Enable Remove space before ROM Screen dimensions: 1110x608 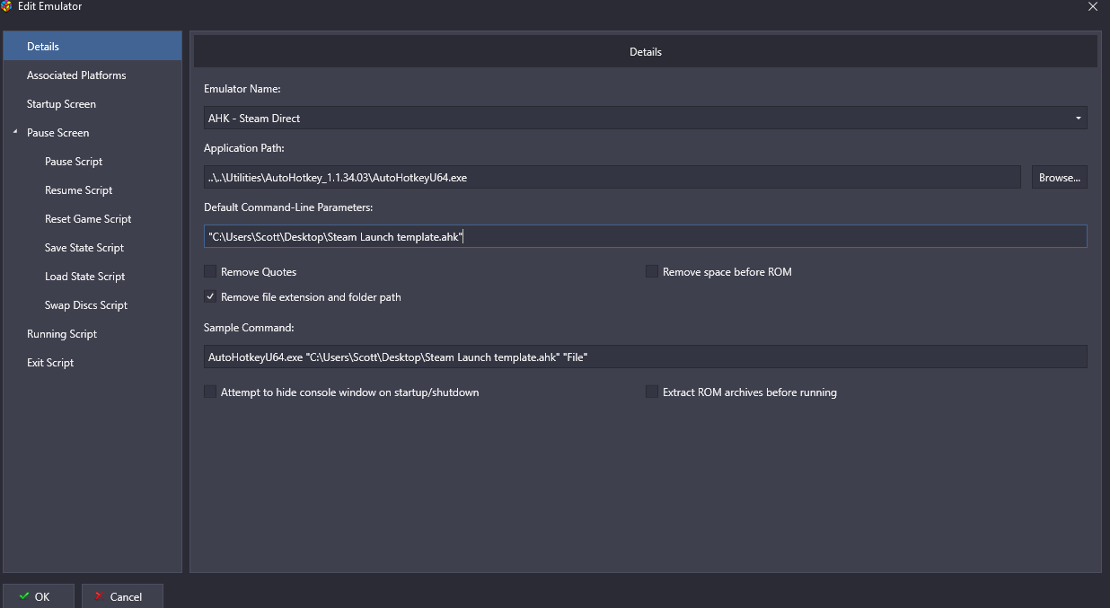click(x=652, y=271)
